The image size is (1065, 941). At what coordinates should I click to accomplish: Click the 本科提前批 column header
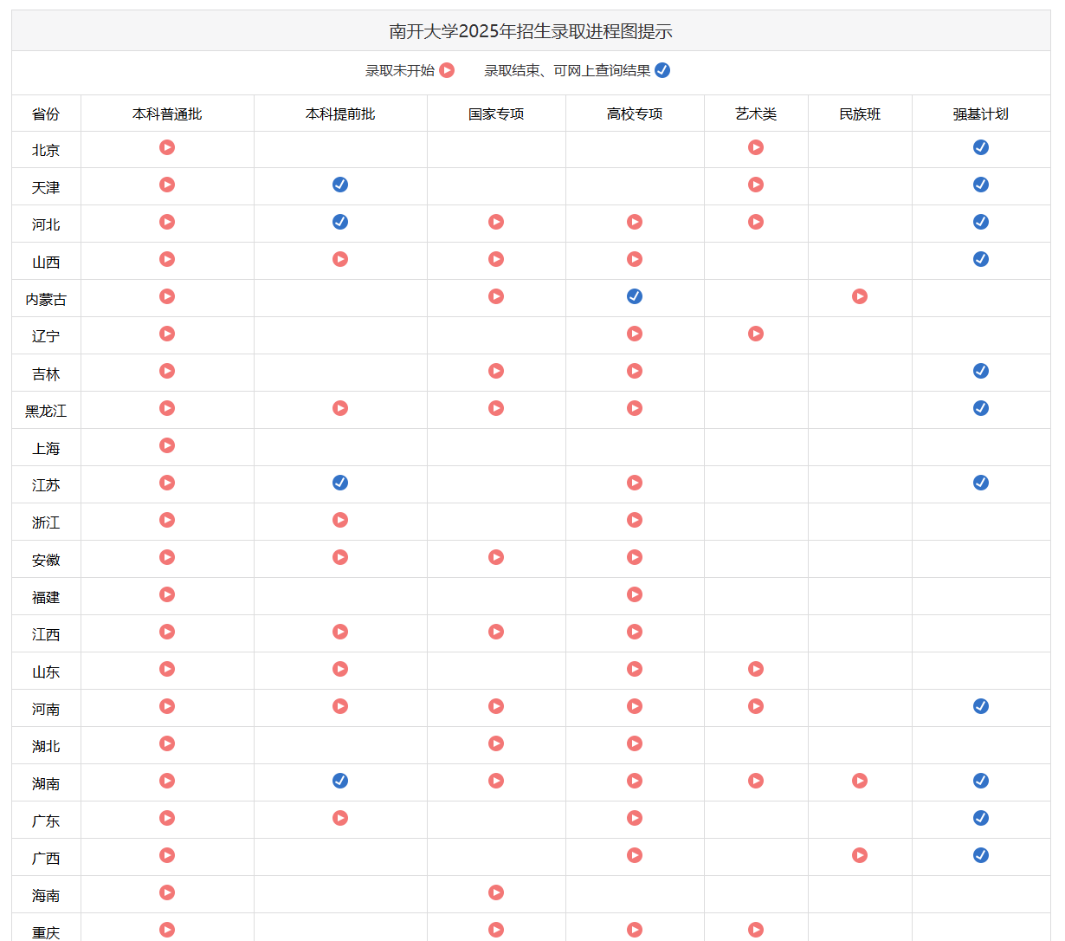point(340,114)
